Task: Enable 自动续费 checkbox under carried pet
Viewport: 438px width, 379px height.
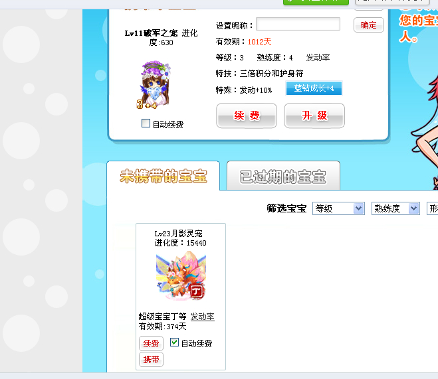Action: point(146,123)
